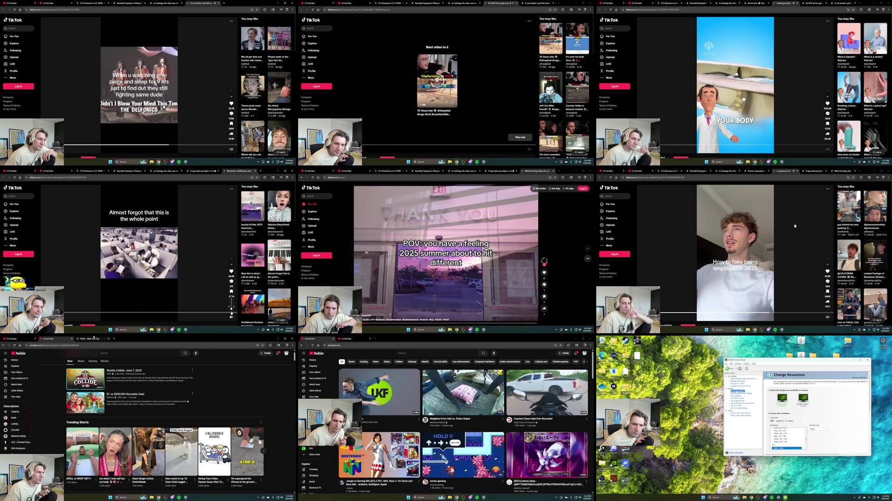Open the Help menu in NVIDIA Control Panel
The height and width of the screenshot is (501, 892).
[753, 364]
